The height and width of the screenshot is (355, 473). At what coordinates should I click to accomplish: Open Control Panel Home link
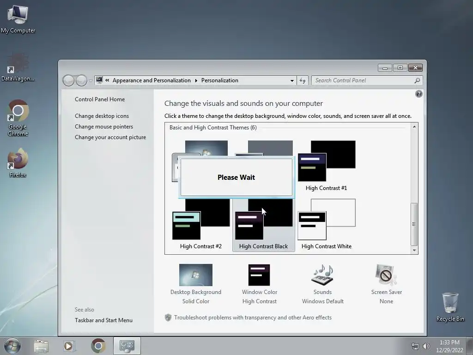pos(100,99)
